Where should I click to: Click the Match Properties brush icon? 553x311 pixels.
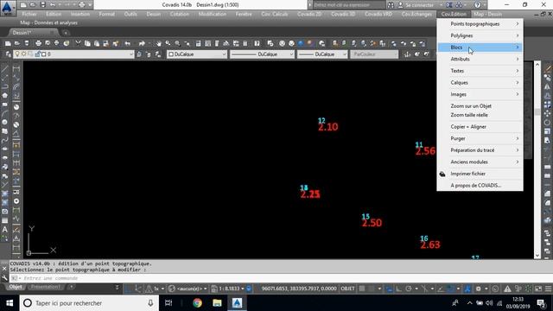point(115,43)
